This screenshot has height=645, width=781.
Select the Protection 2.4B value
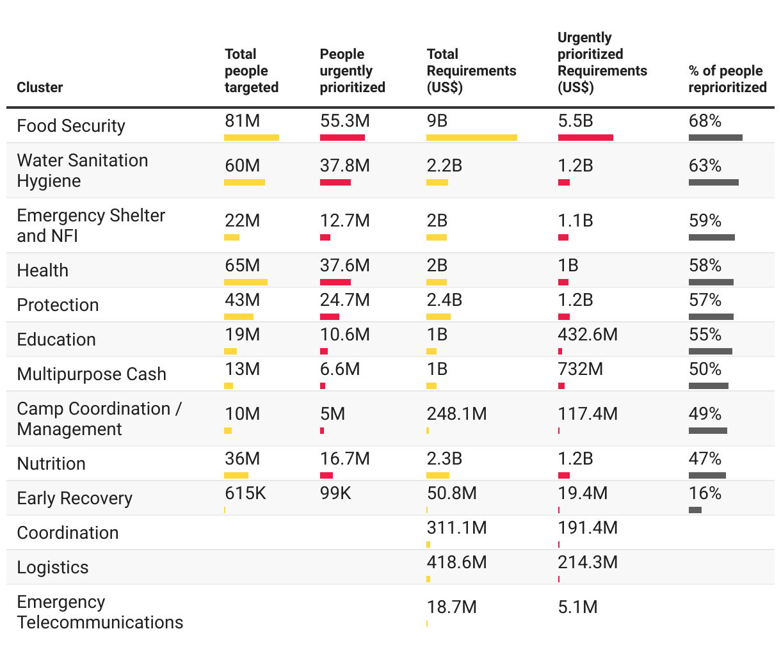click(x=444, y=300)
